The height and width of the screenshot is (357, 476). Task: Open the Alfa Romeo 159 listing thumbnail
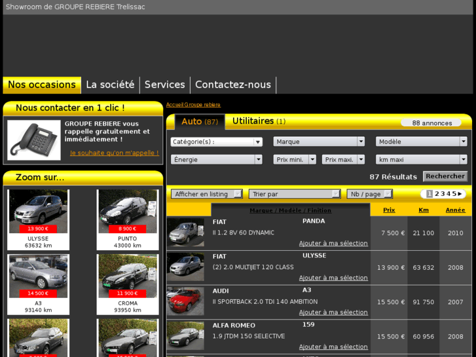click(185, 336)
